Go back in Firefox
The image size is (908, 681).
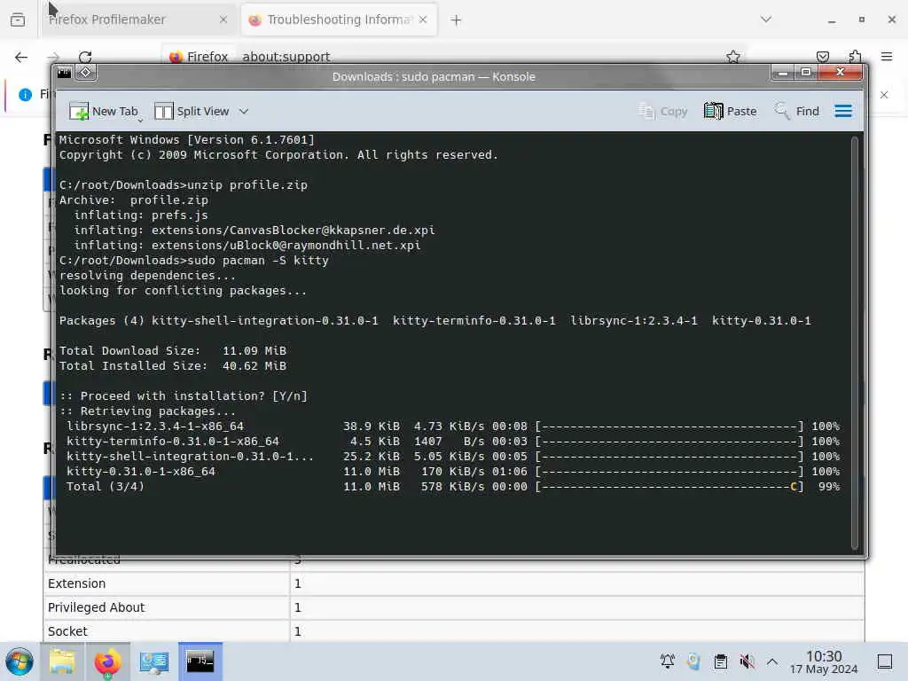21,57
